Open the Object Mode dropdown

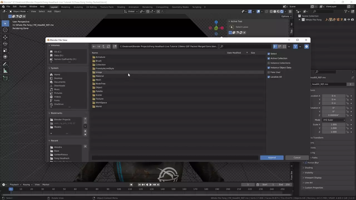(x=19, y=11)
